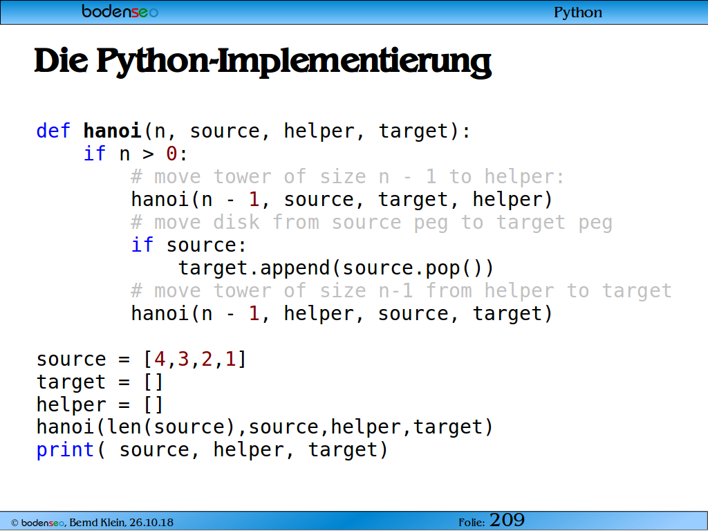The image size is (708, 531).
Task: Click the line 'hanoi(len(source),source,helper,target)'
Action: coord(265,427)
